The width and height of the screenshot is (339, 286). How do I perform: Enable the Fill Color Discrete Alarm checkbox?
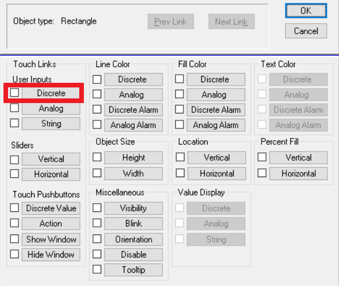click(179, 109)
